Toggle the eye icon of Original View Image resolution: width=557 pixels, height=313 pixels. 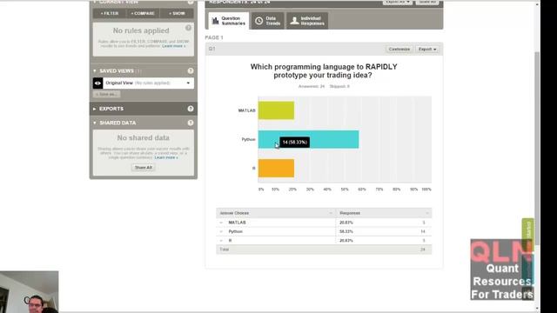[97, 83]
